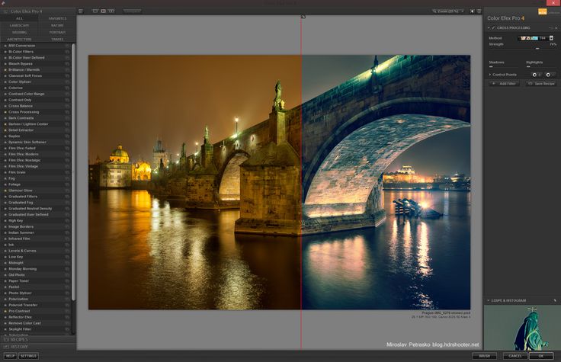Choose the side-by-side preview icon
The width and height of the screenshot is (561, 362).
(113, 11)
